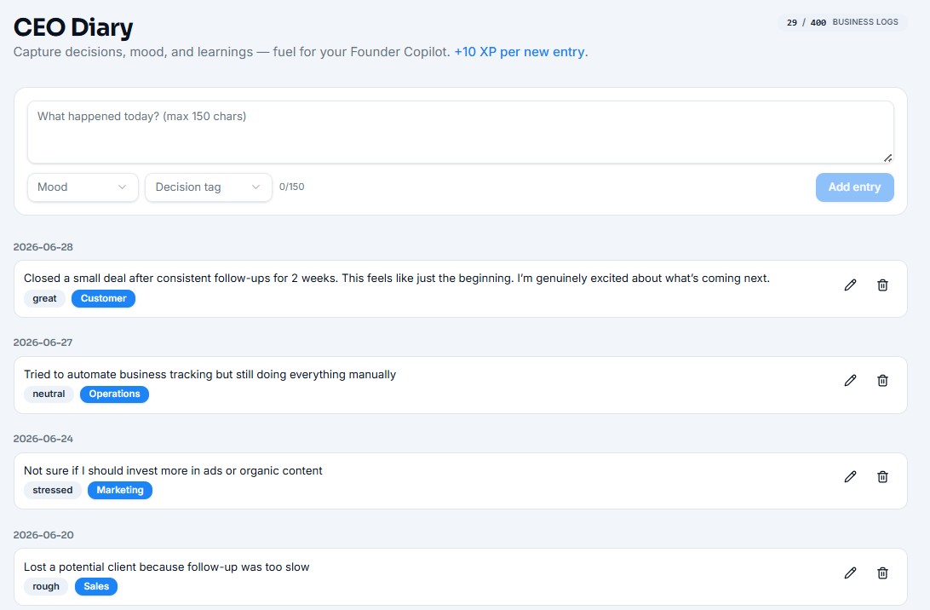Click the Add entry button

(854, 187)
